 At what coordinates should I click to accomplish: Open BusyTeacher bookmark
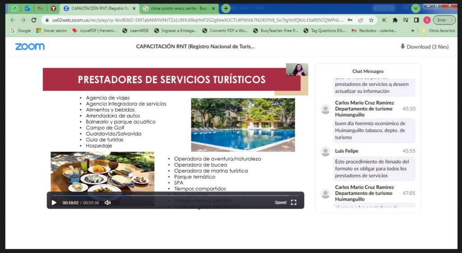click(276, 30)
